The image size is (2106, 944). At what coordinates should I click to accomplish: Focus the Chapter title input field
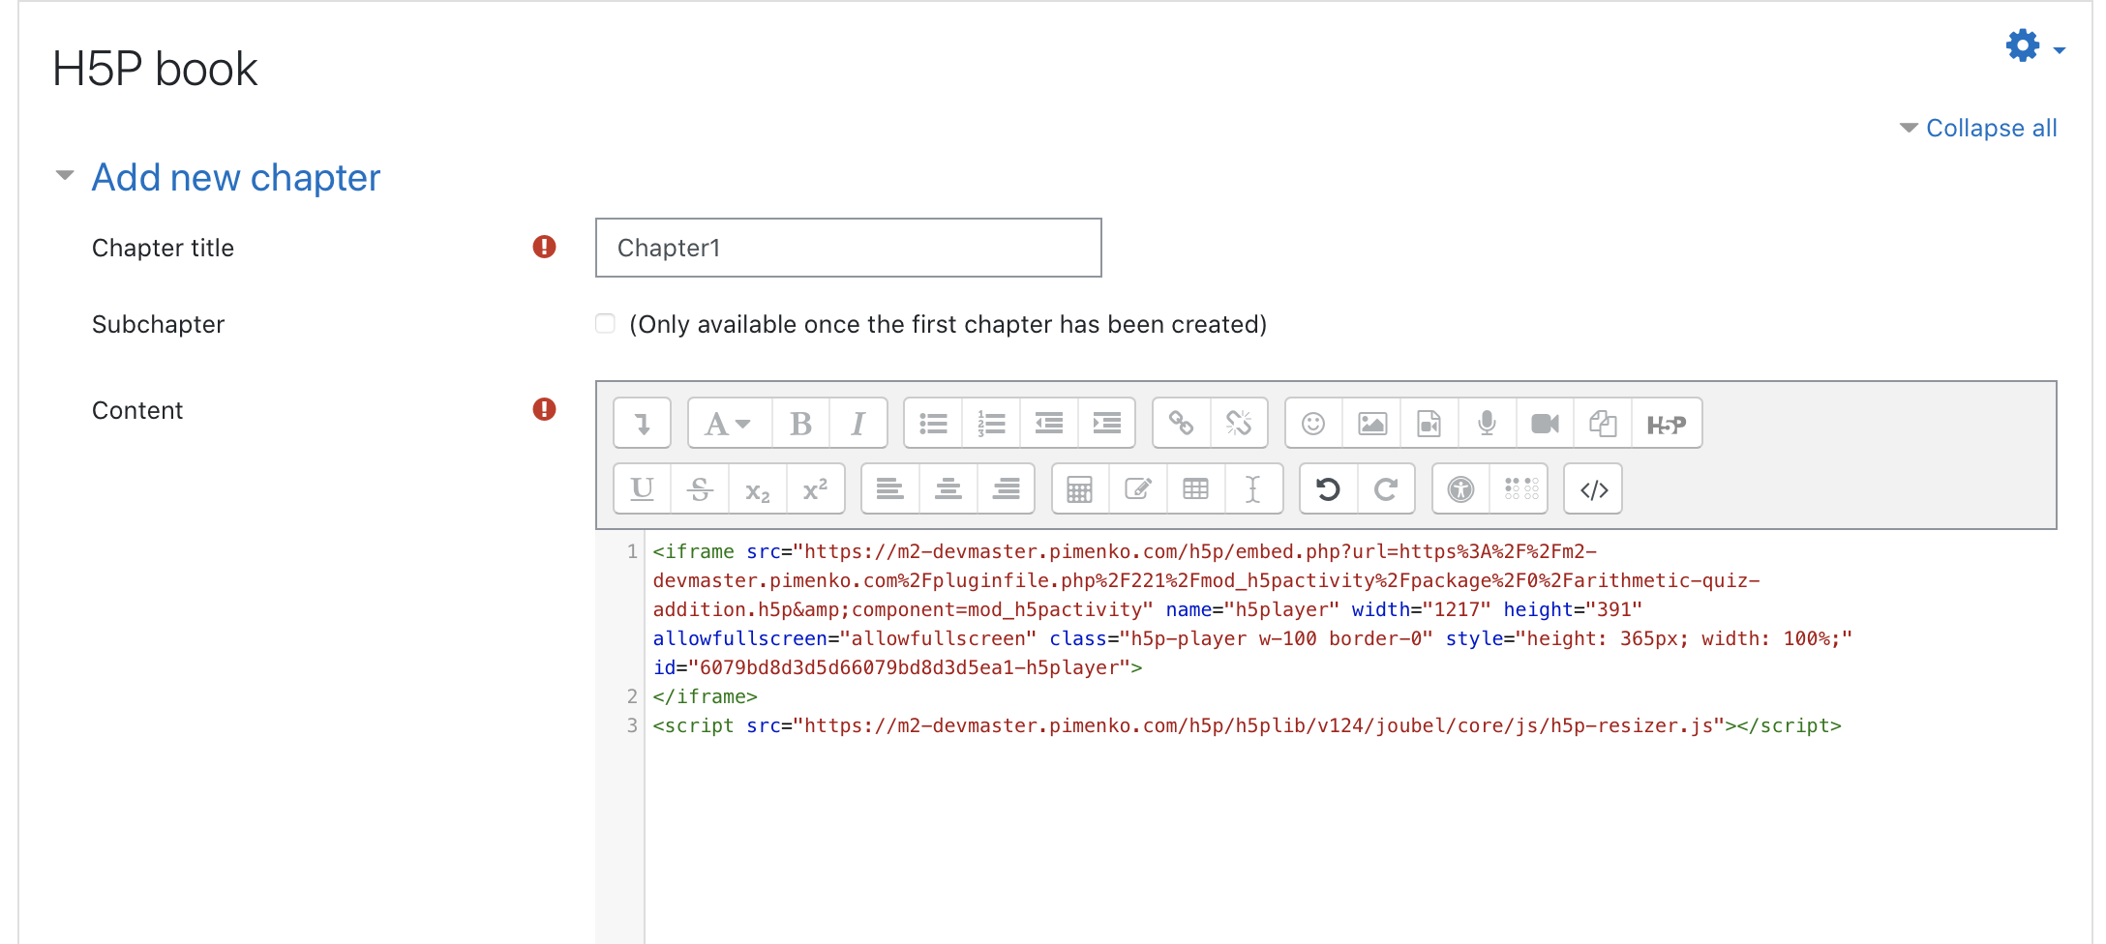pyautogui.click(x=849, y=248)
